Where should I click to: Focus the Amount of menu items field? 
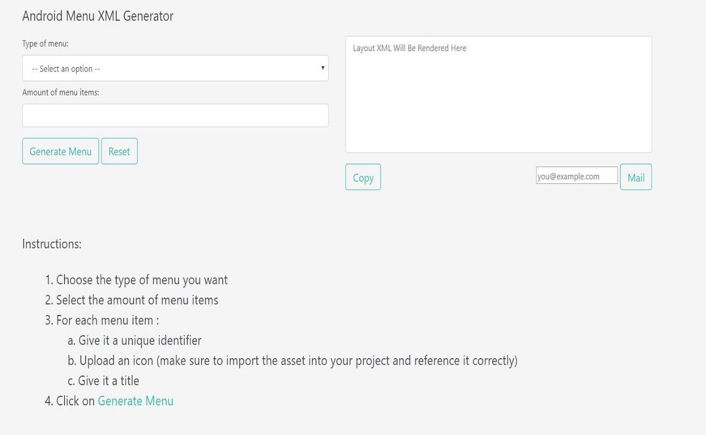tap(175, 115)
